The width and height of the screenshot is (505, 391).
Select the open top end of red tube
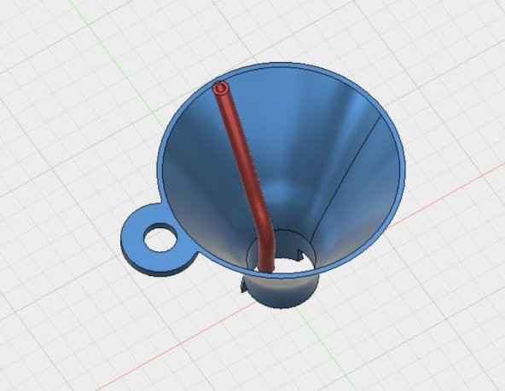(x=221, y=88)
